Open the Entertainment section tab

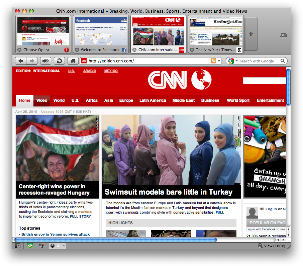coord(270,100)
